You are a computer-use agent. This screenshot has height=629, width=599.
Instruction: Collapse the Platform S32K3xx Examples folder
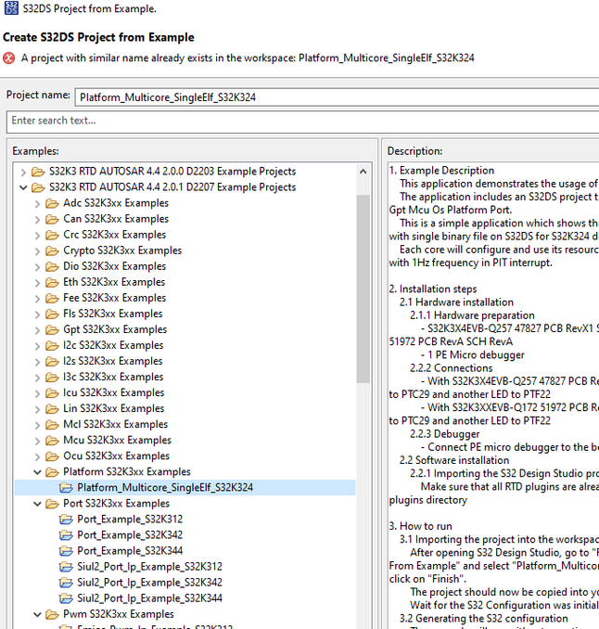(37, 472)
